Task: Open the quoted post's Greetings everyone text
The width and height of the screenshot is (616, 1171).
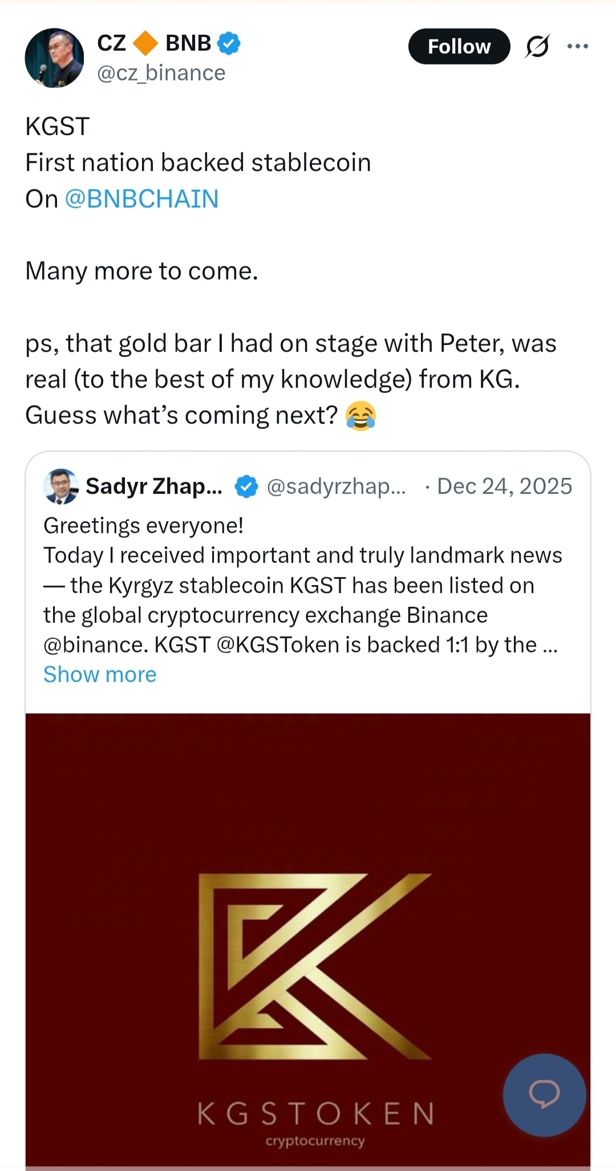Action: click(143, 525)
